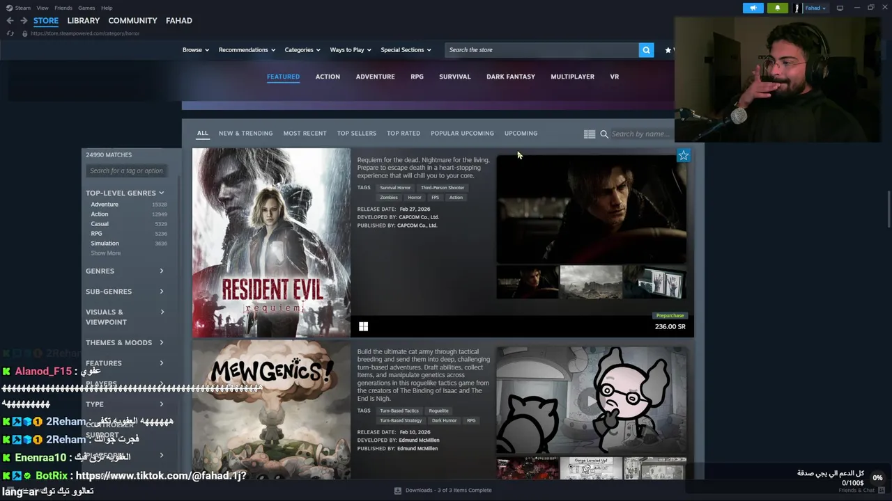Open the FAHAD profile tab
892x501 pixels.
[x=179, y=21]
